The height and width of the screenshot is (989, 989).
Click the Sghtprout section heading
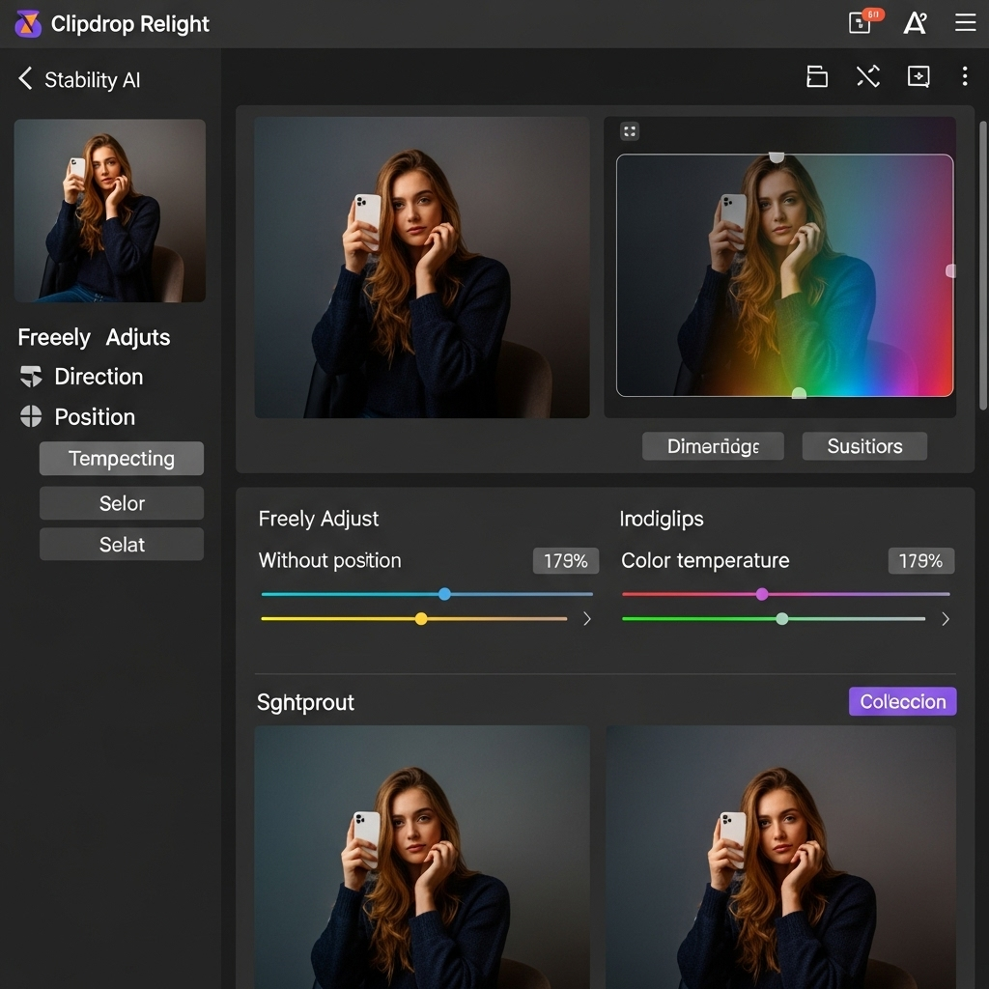(x=305, y=703)
